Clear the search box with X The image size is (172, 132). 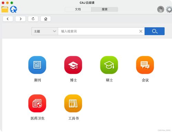[141, 31]
